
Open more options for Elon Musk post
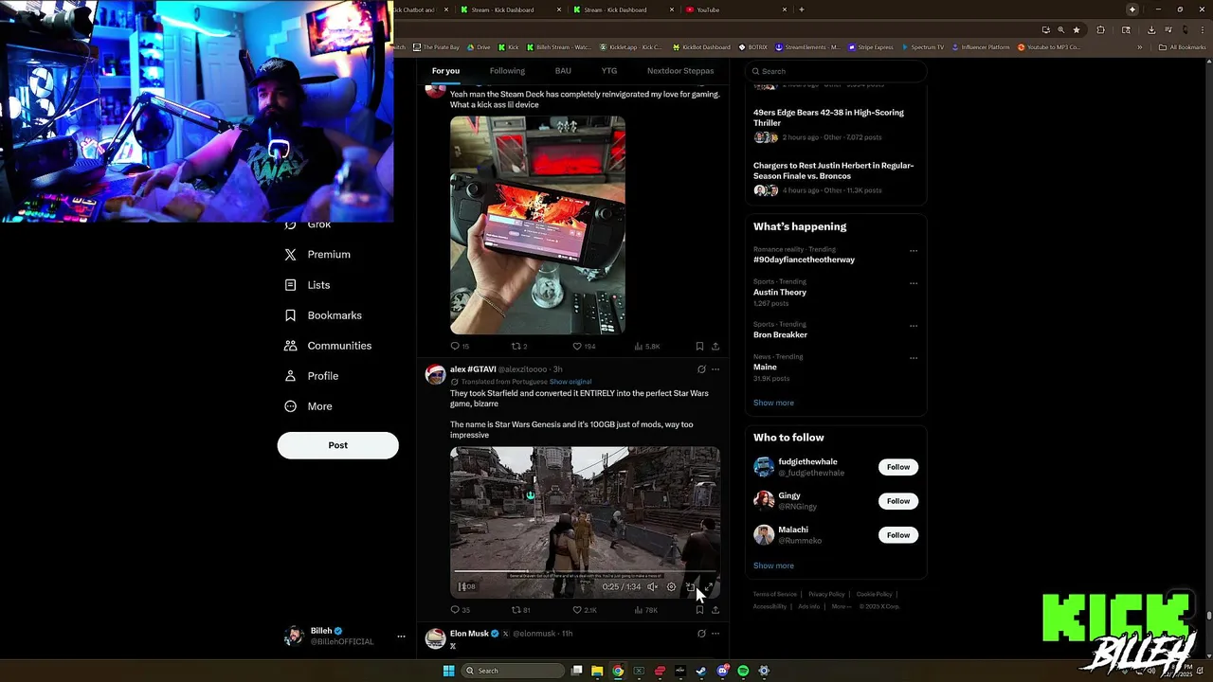pyautogui.click(x=715, y=634)
